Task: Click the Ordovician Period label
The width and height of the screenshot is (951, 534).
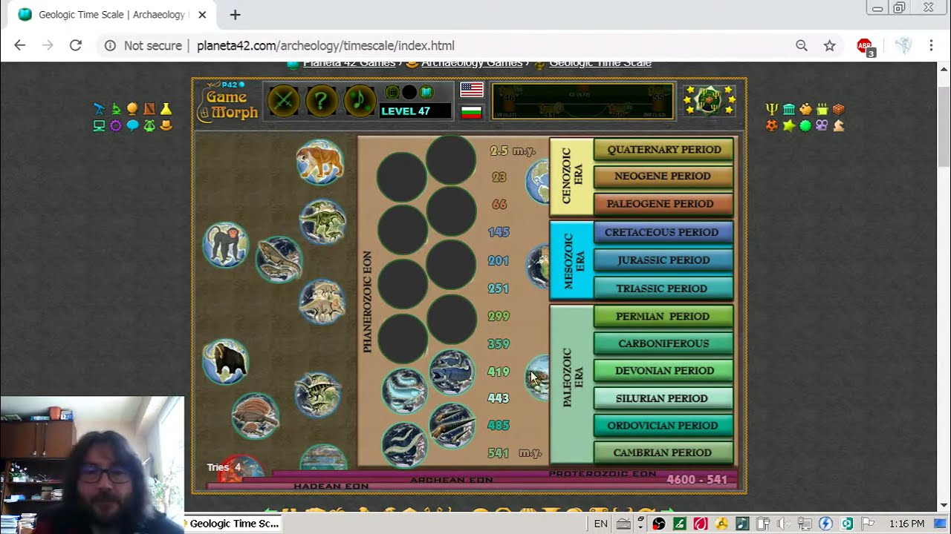Action: point(663,425)
